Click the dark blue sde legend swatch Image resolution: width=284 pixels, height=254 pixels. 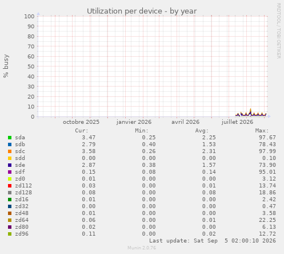[x=10, y=165]
